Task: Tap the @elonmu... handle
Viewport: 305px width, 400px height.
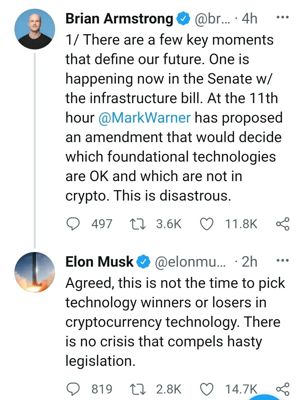Action: coord(190,262)
